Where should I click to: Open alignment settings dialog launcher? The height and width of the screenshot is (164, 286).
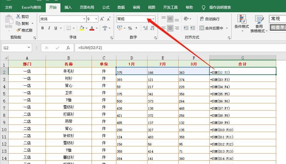click(x=229, y=38)
